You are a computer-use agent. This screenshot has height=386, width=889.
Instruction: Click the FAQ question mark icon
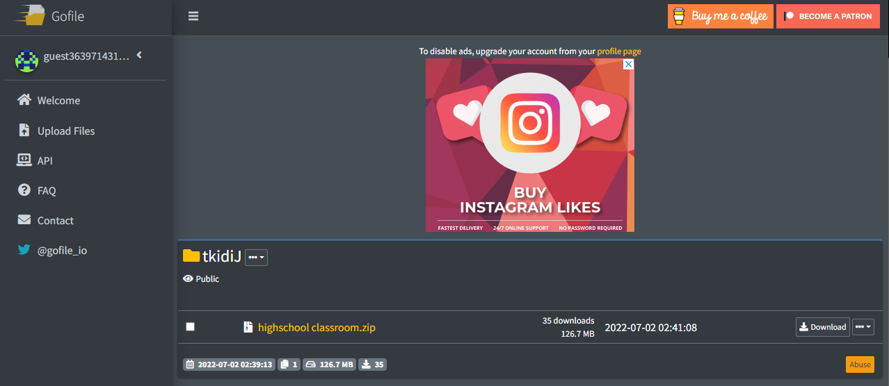tap(24, 190)
